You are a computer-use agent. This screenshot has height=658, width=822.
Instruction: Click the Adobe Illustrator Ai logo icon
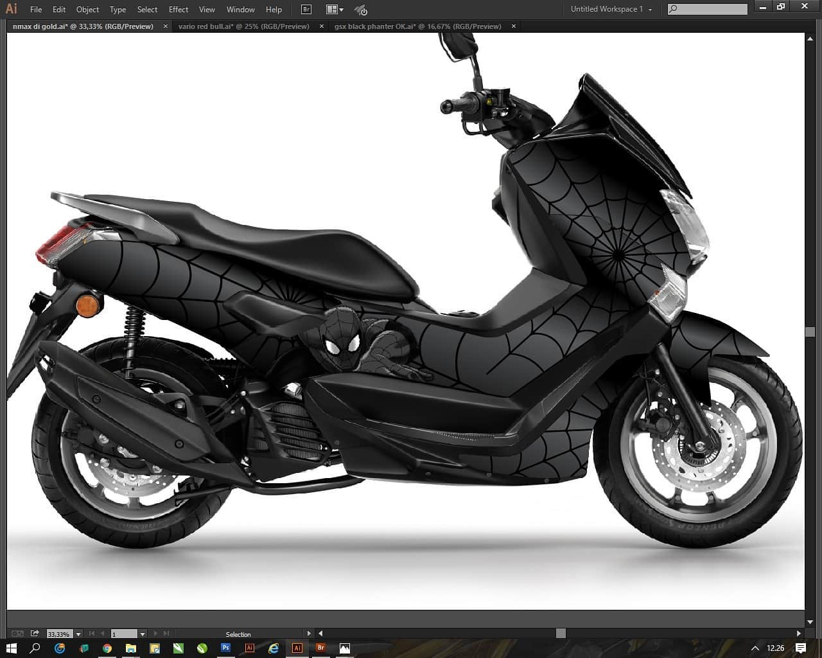(x=11, y=9)
